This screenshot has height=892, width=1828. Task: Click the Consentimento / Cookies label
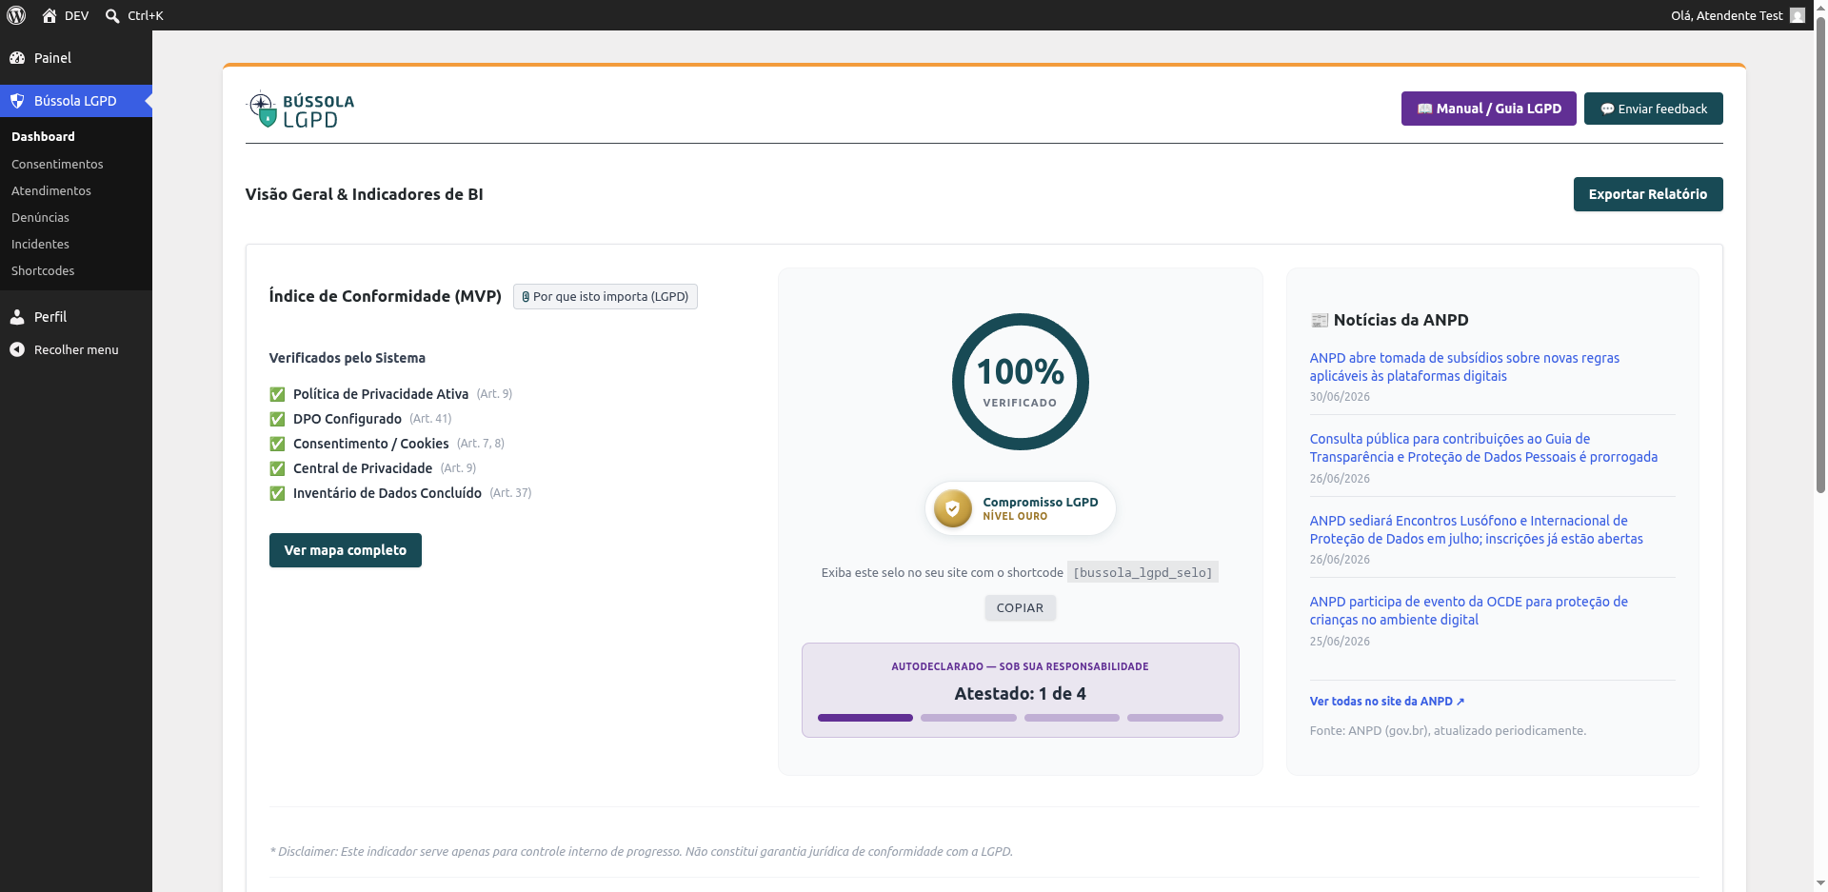pyautogui.click(x=371, y=444)
